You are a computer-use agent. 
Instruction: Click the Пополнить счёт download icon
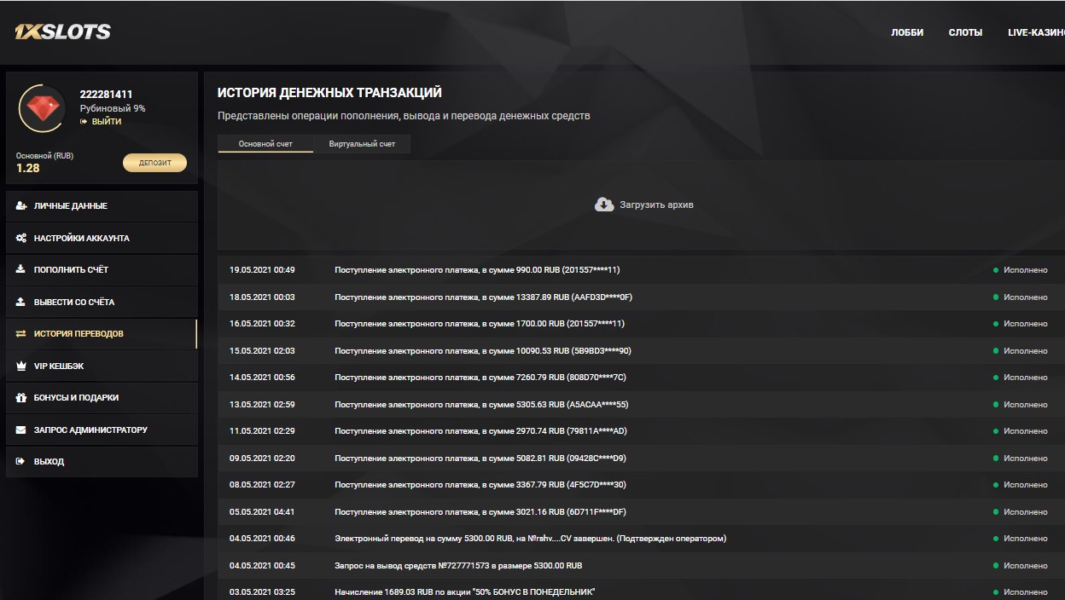tap(21, 269)
